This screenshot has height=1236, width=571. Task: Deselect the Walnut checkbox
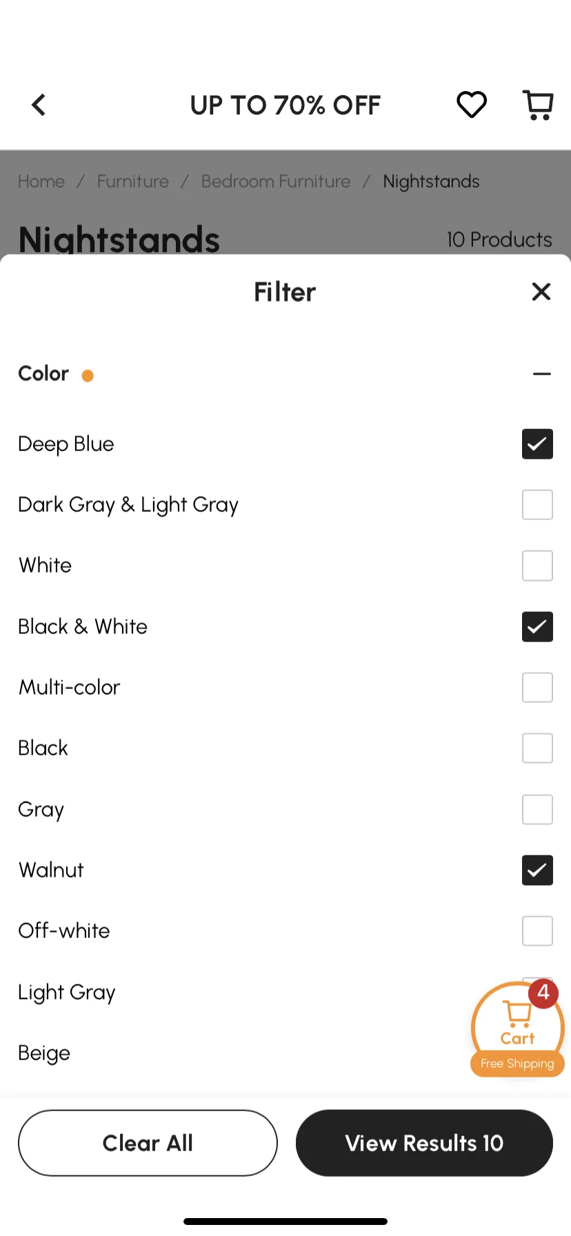pos(537,870)
